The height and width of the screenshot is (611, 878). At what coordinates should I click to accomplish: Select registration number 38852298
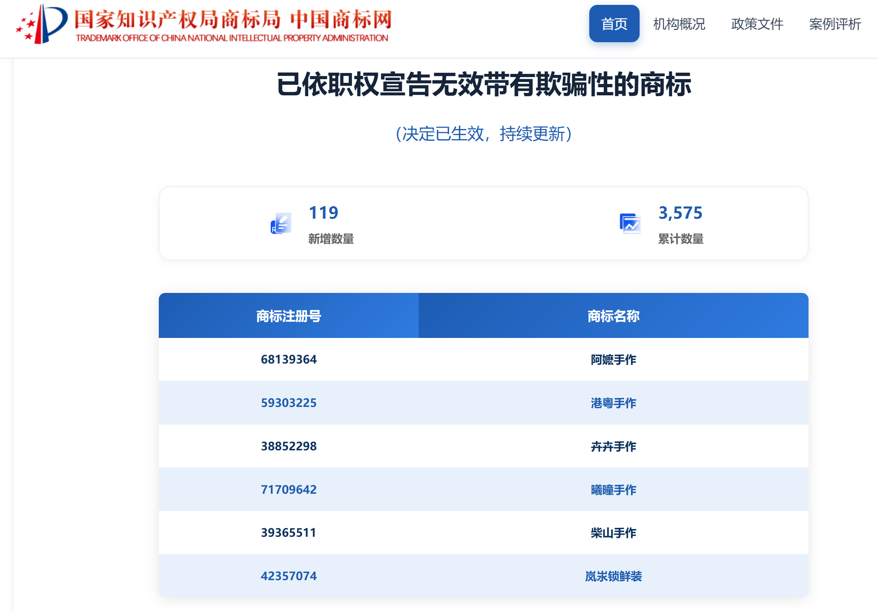289,446
